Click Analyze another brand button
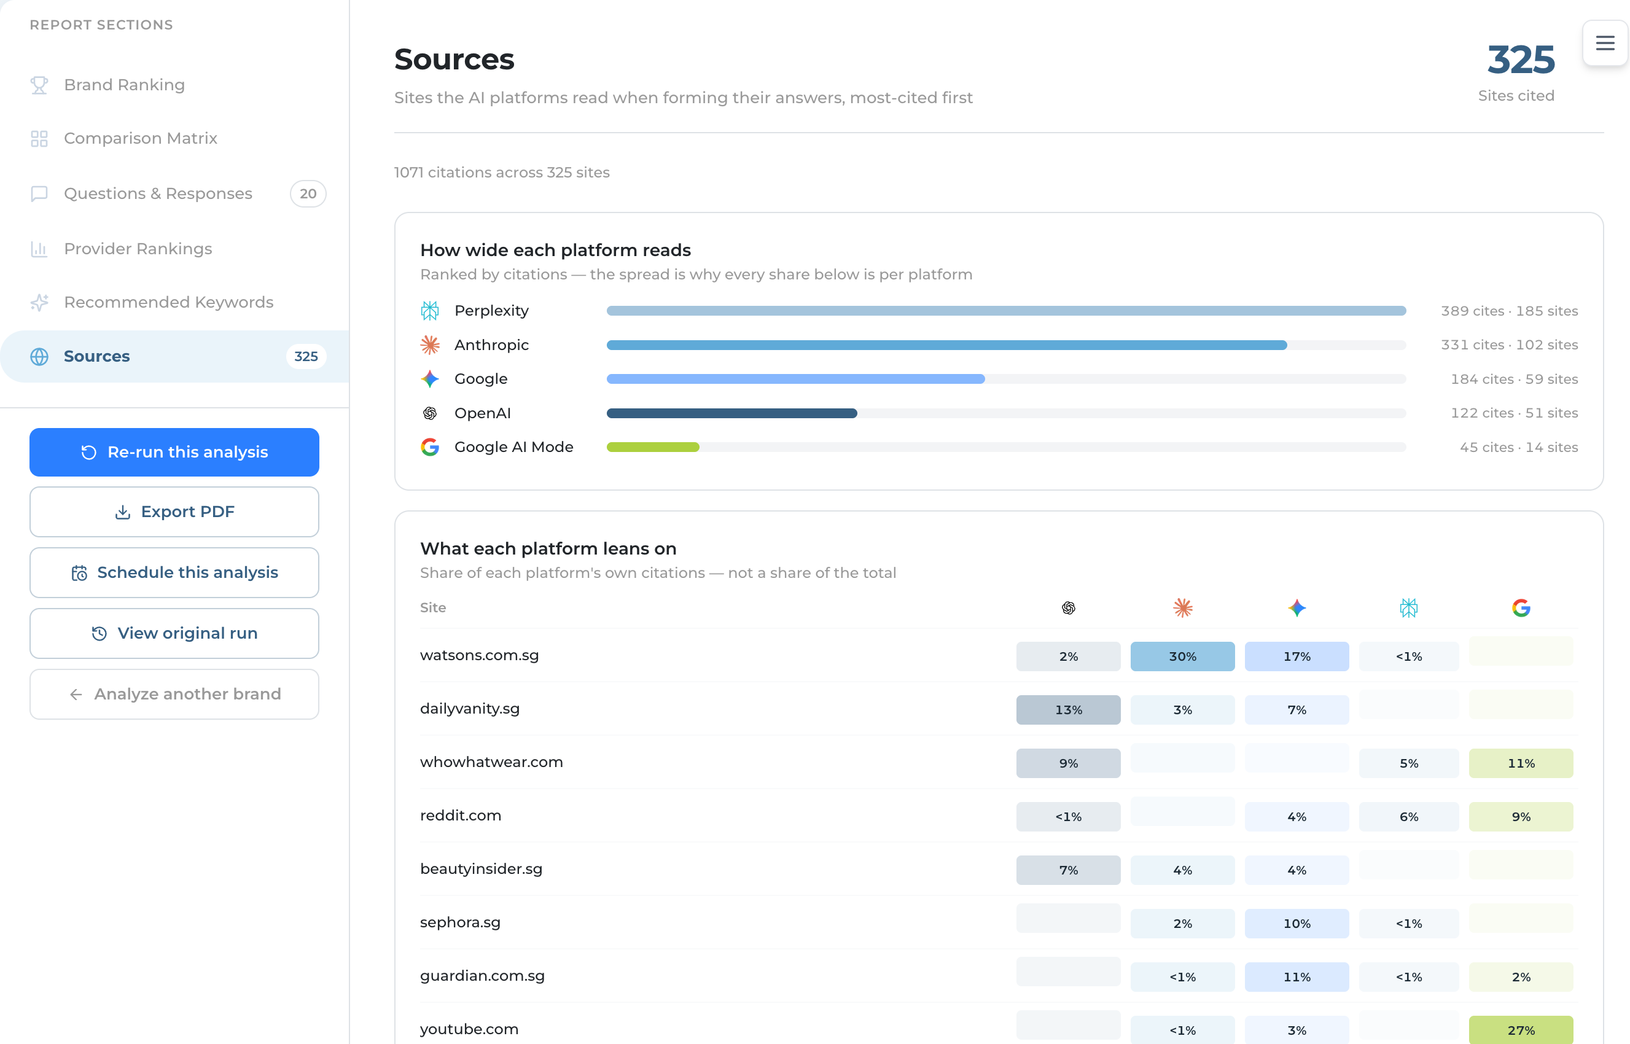The width and height of the screenshot is (1630, 1044). pyautogui.click(x=174, y=695)
